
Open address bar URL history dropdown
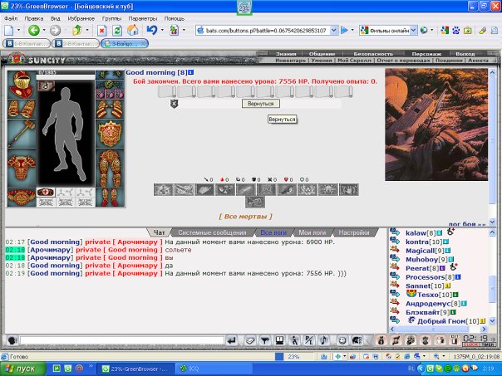tap(333, 31)
